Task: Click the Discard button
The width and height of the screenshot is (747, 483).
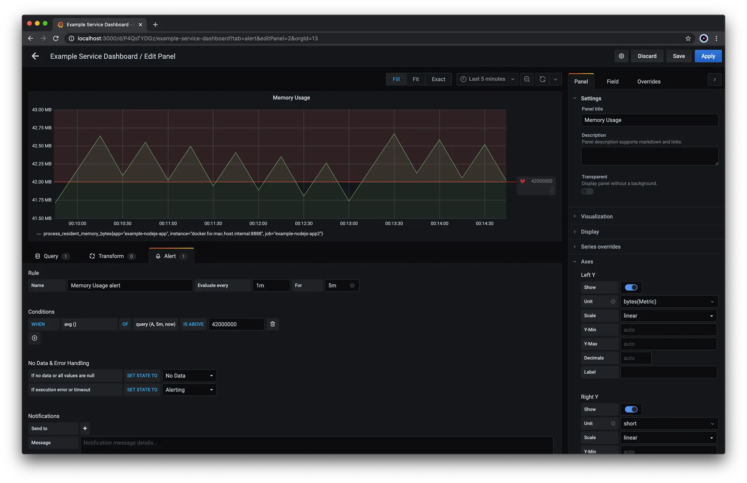Action: coord(647,56)
